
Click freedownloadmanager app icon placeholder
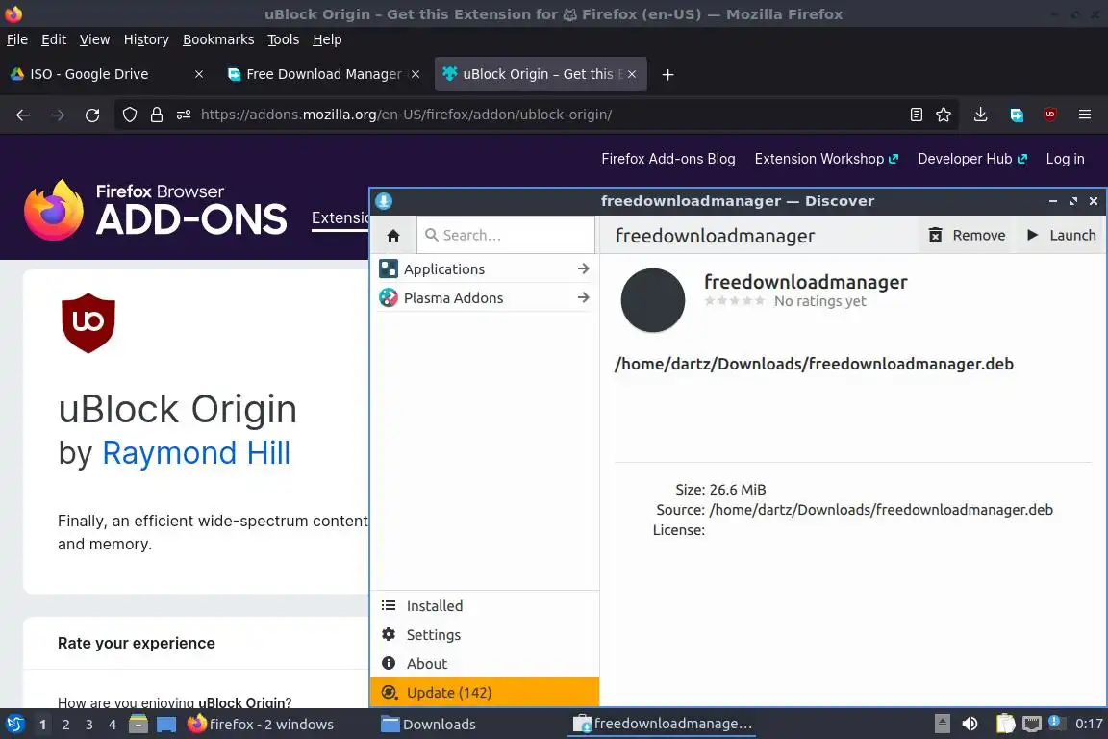pyautogui.click(x=653, y=300)
